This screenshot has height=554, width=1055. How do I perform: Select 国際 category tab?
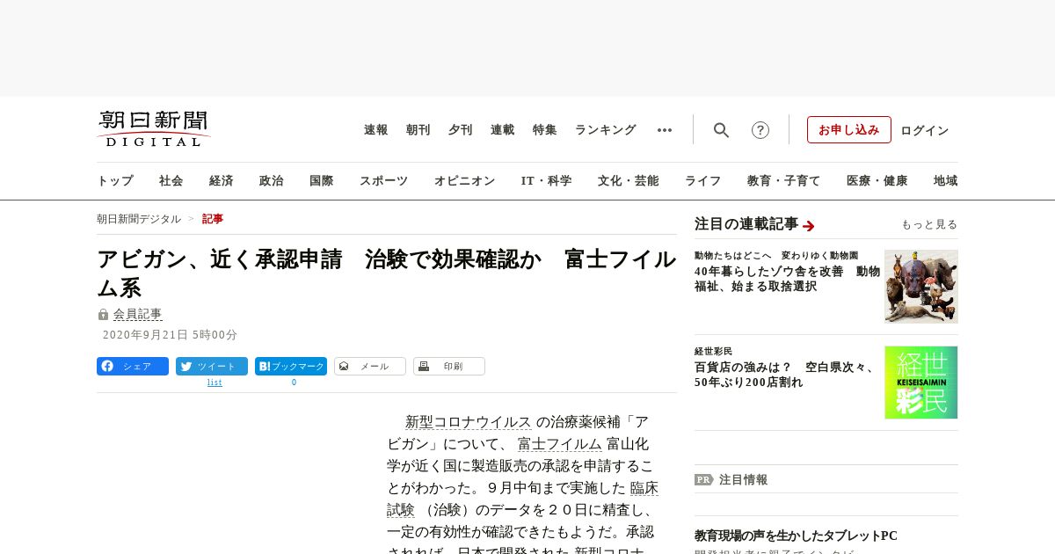[322, 181]
